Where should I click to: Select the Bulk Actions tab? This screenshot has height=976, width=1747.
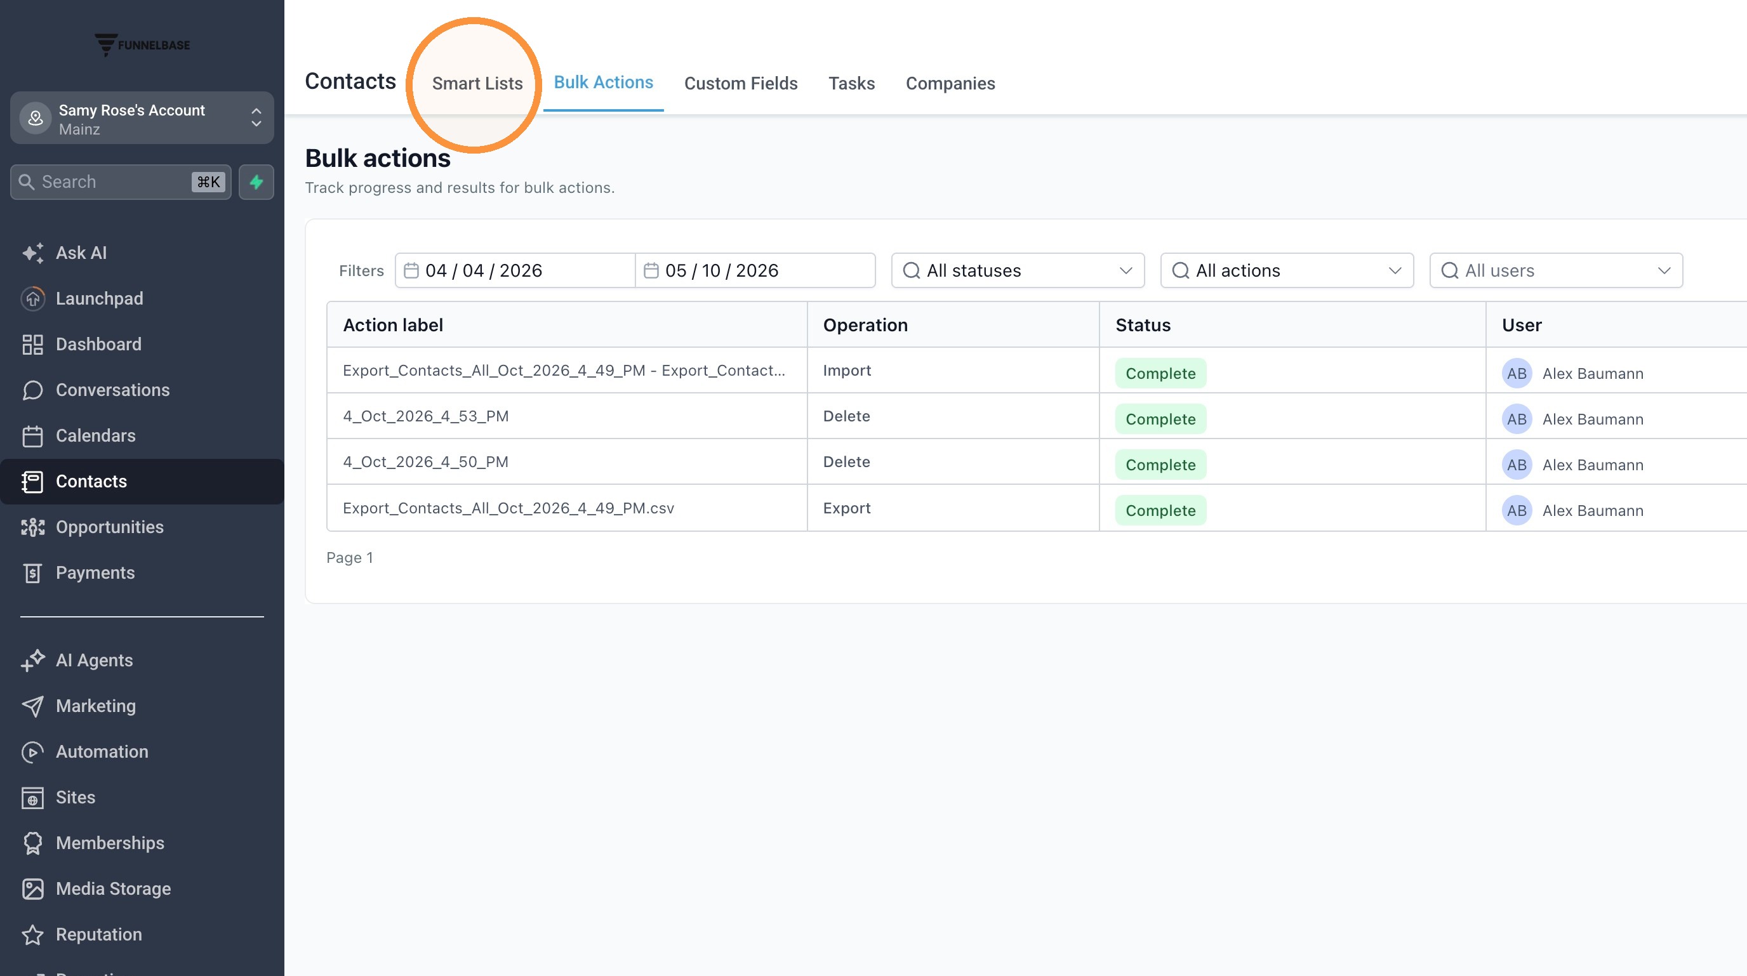(x=604, y=82)
